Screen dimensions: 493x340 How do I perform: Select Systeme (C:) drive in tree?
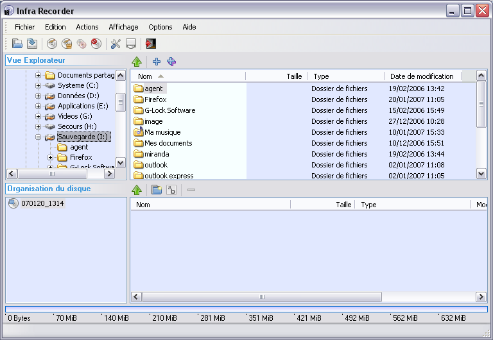tap(78, 85)
